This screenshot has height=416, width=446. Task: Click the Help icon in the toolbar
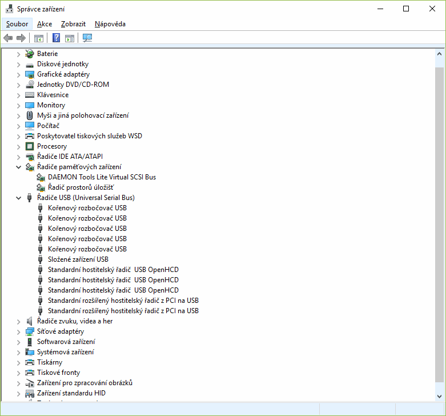(56, 38)
